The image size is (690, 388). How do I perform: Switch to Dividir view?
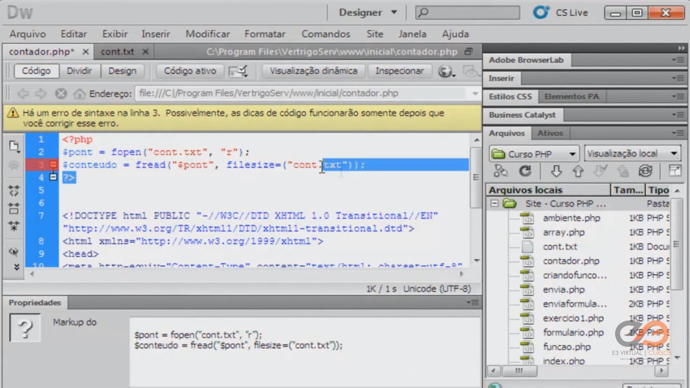(80, 71)
